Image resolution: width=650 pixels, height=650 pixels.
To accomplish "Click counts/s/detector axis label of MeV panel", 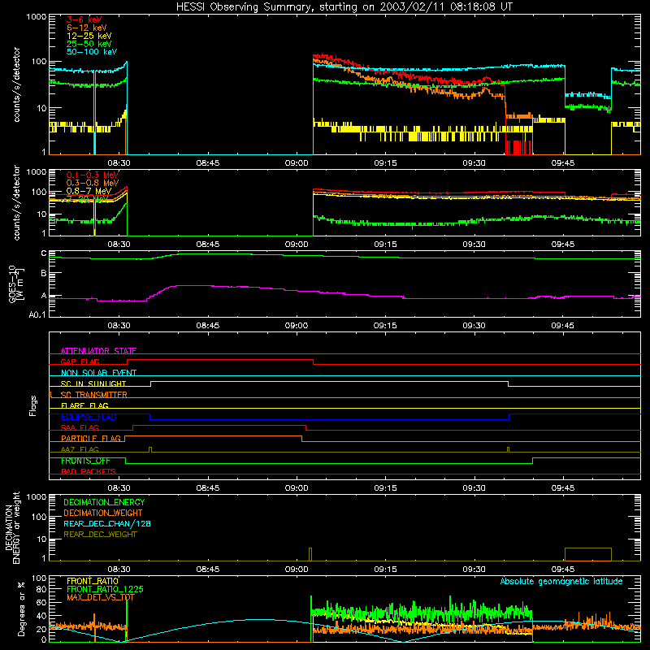I will (16, 202).
